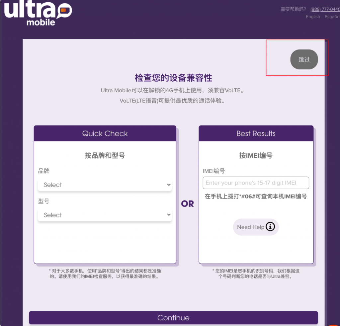The image size is (340, 326).
Task: Switch language to English
Action: pos(313,17)
